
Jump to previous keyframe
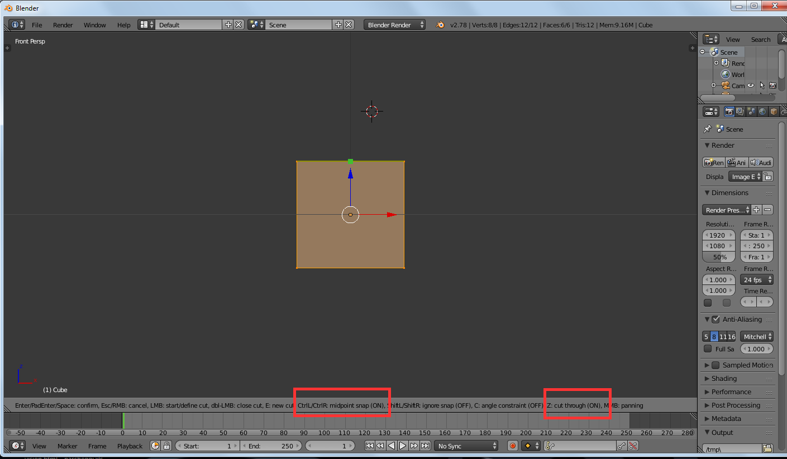(380, 446)
